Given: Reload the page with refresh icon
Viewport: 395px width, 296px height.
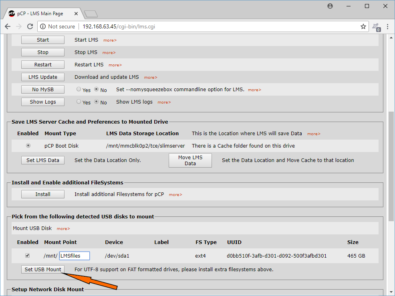Looking at the screenshot, I should [30, 26].
